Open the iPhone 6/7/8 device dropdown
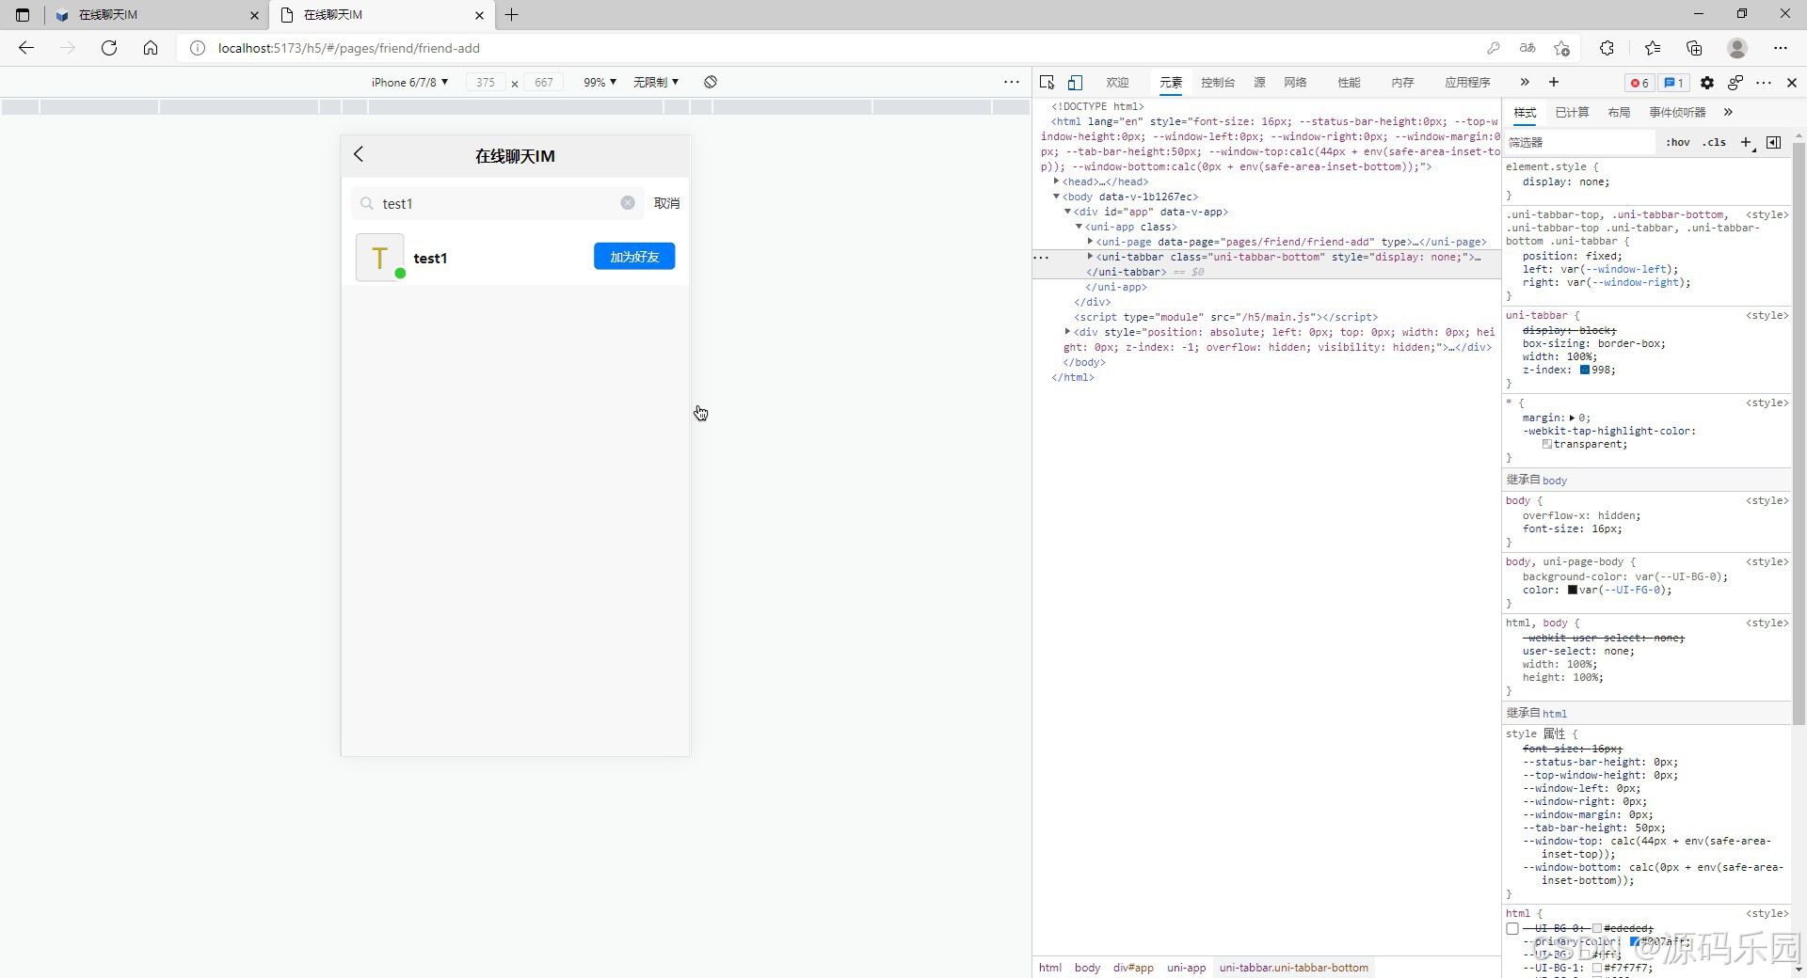This screenshot has width=1807, height=978. (x=408, y=83)
